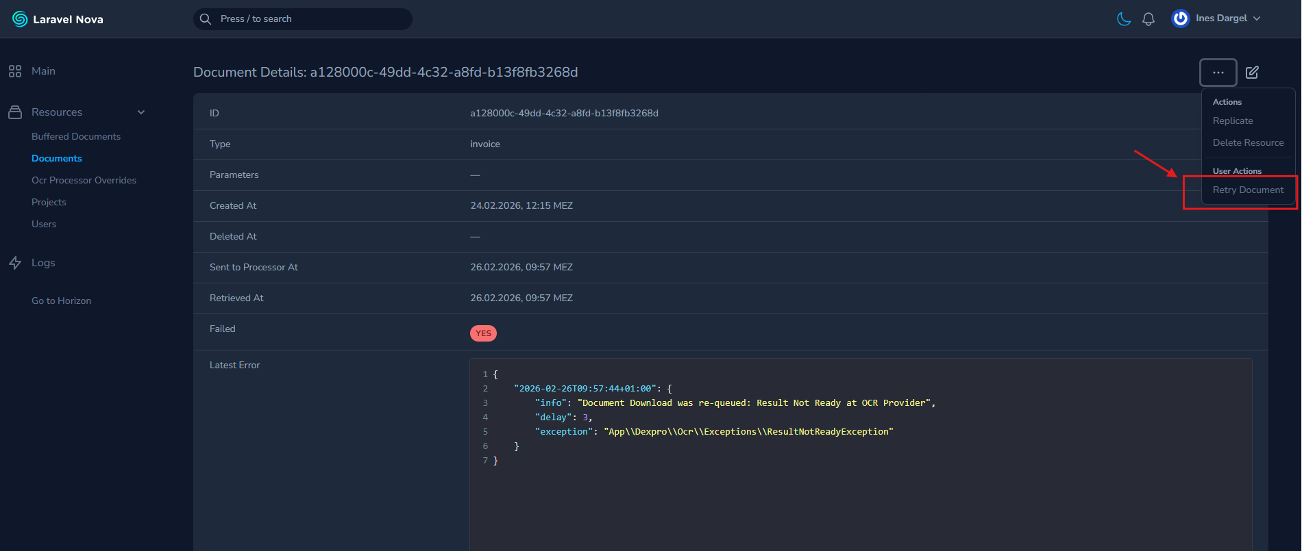This screenshot has width=1302, height=551.
Task: Select Retry Document from the menu
Action: (x=1248, y=190)
